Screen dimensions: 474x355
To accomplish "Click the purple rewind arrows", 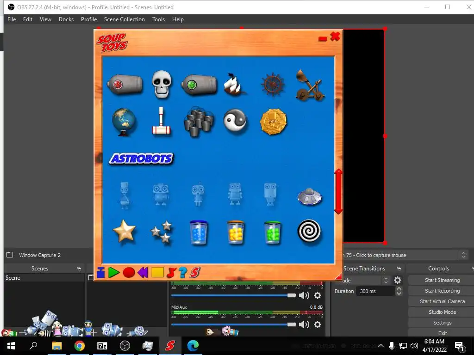I will [x=143, y=272].
